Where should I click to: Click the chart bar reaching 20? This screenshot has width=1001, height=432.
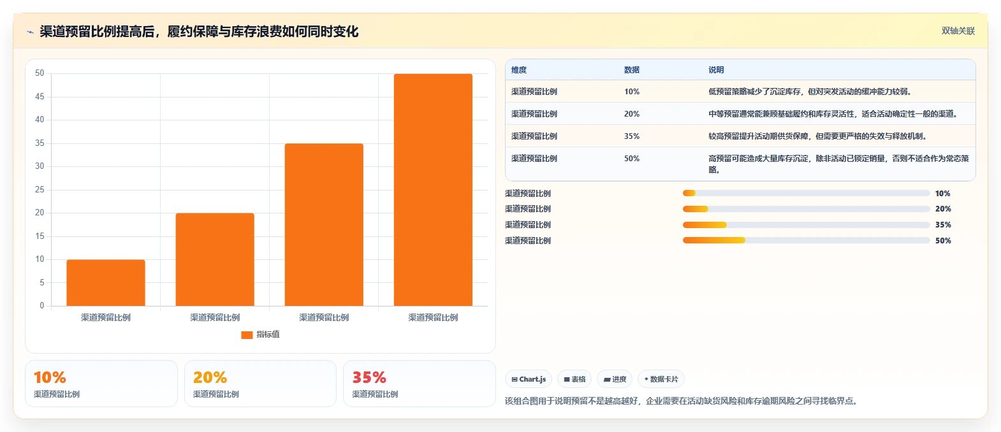(215, 259)
